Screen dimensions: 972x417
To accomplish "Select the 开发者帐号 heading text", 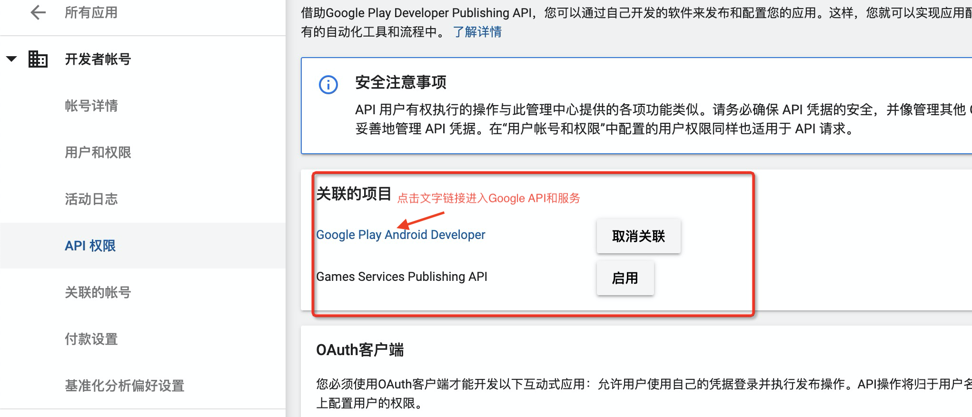I will pos(98,59).
